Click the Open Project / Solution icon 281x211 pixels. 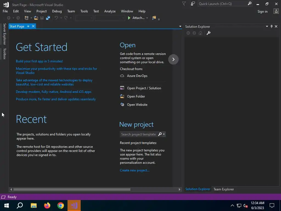[x=122, y=88]
